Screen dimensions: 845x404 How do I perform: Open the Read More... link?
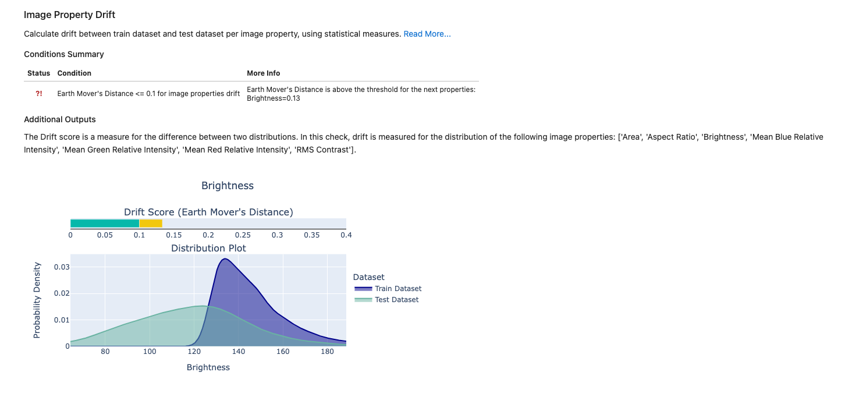(x=427, y=34)
